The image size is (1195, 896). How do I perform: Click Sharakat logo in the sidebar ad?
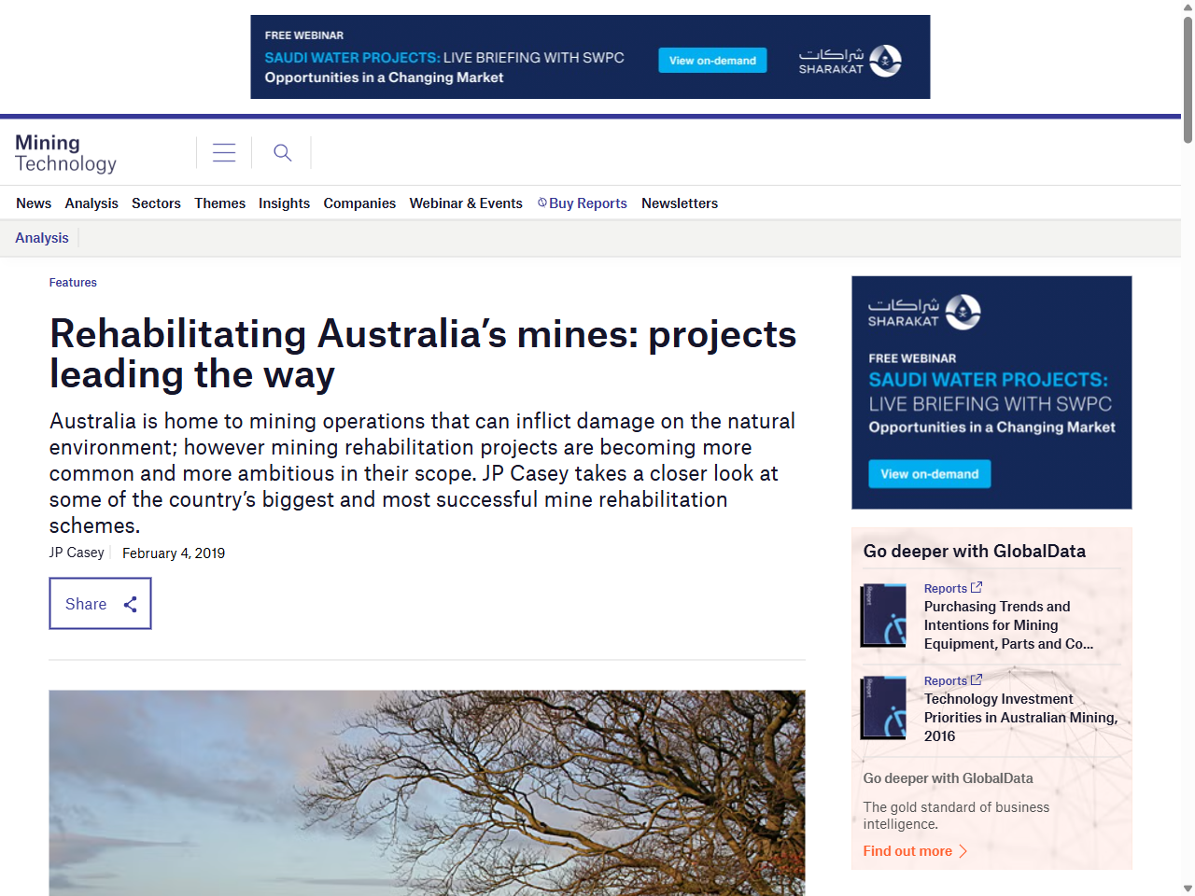(x=924, y=312)
